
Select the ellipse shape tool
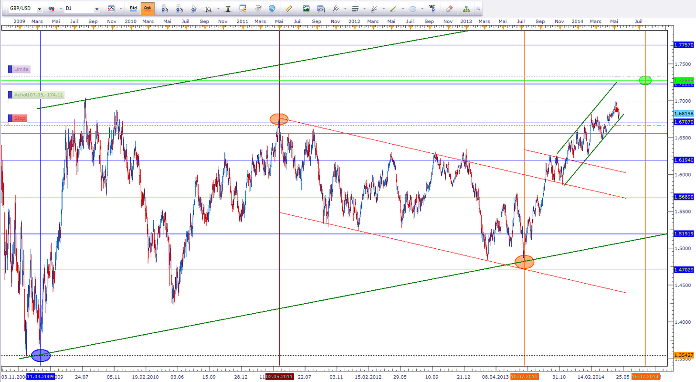coord(412,9)
